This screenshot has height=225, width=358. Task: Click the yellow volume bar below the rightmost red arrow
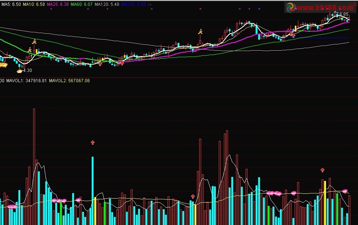[x=325, y=203]
